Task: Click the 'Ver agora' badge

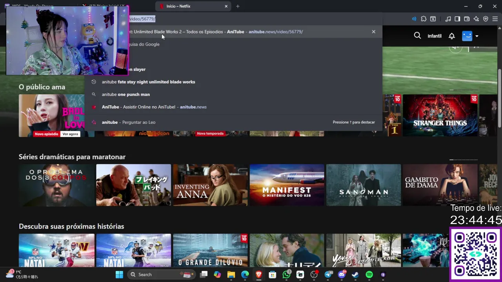Action: click(x=70, y=134)
